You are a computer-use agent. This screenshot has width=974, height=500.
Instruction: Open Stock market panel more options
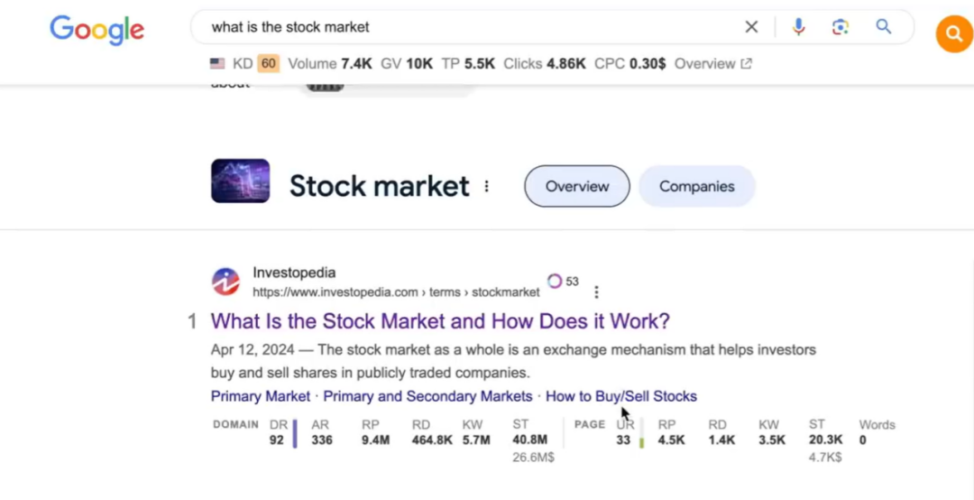[x=487, y=186]
